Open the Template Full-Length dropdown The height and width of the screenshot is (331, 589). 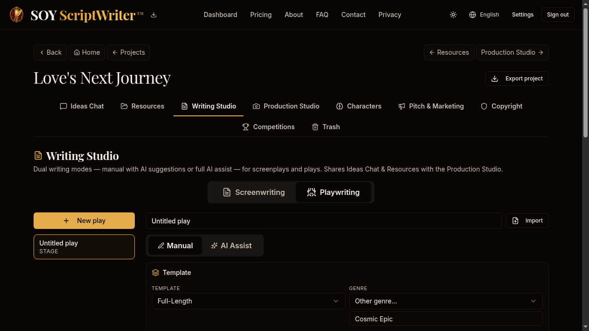[x=248, y=301]
